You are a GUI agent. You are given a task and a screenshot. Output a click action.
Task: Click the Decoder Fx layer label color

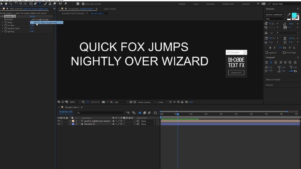(x=73, y=124)
